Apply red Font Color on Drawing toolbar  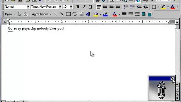pyautogui.click(x=115, y=14)
